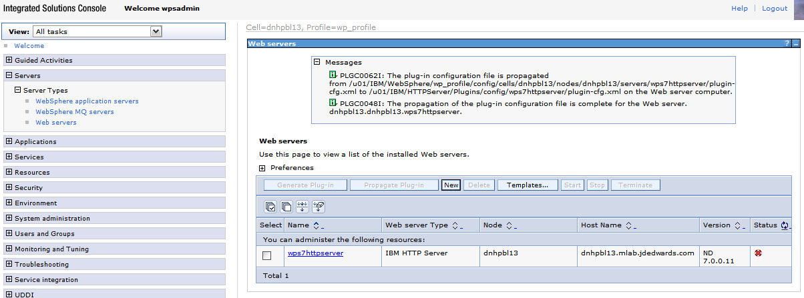
Task: Click the Propagate Plug-in button
Action: (394, 185)
